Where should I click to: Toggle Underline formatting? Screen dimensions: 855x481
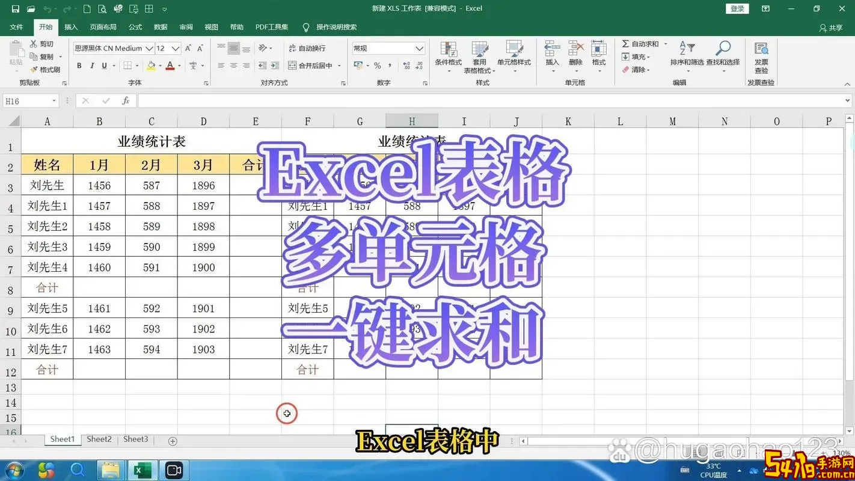click(104, 66)
